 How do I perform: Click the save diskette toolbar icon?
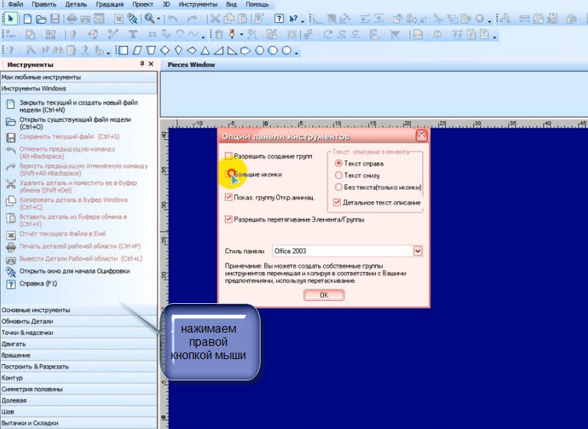[x=54, y=18]
